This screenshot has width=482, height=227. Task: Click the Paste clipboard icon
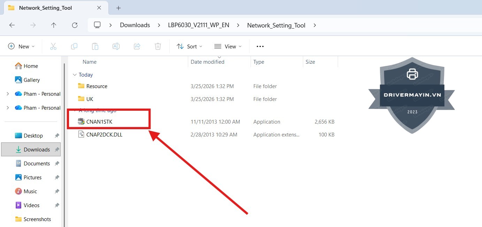(x=95, y=46)
